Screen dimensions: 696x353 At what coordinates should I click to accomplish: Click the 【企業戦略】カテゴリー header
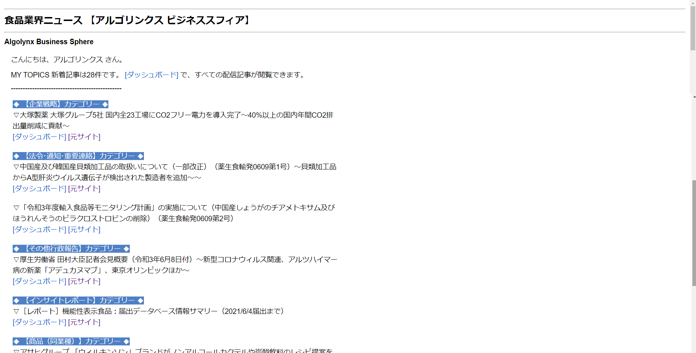click(61, 104)
